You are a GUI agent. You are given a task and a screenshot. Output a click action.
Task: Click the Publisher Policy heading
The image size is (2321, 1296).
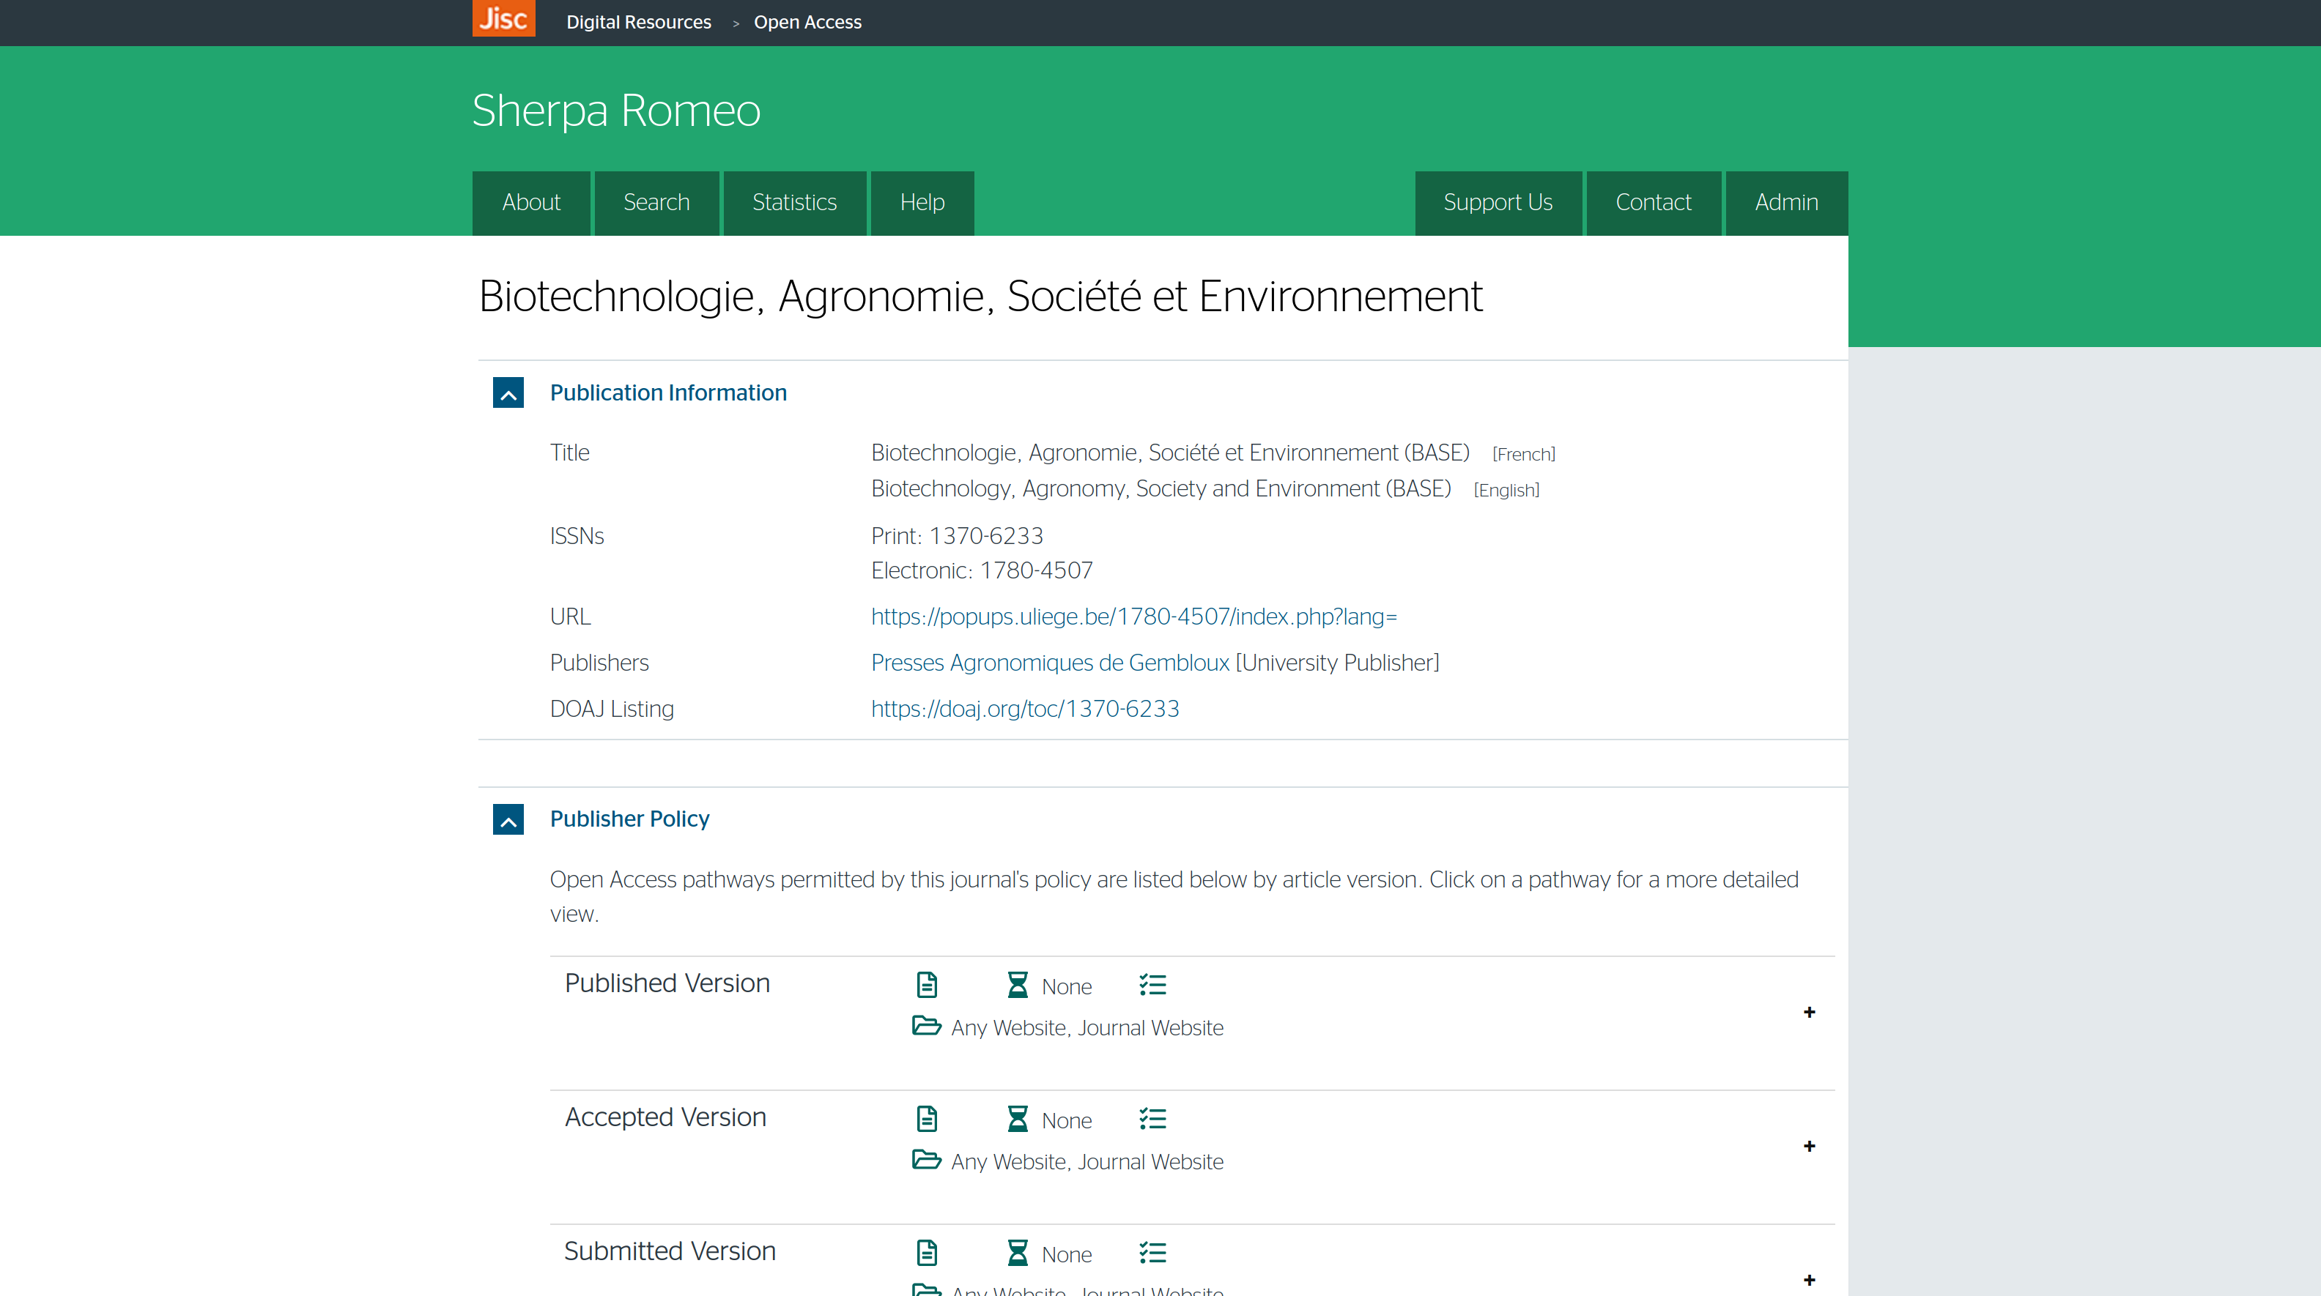coord(629,819)
